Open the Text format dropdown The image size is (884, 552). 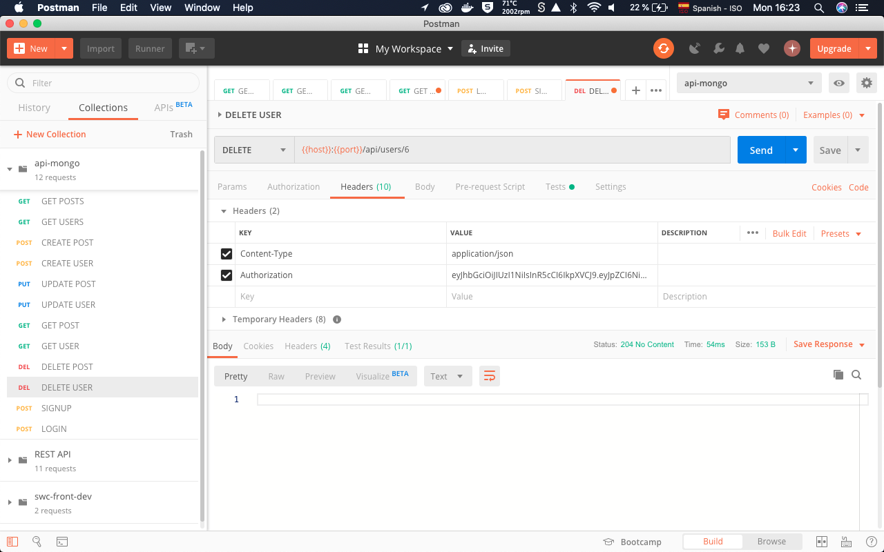tap(448, 376)
